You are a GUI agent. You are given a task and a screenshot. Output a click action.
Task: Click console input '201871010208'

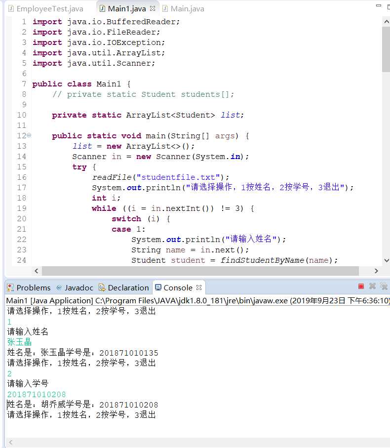coord(37,394)
